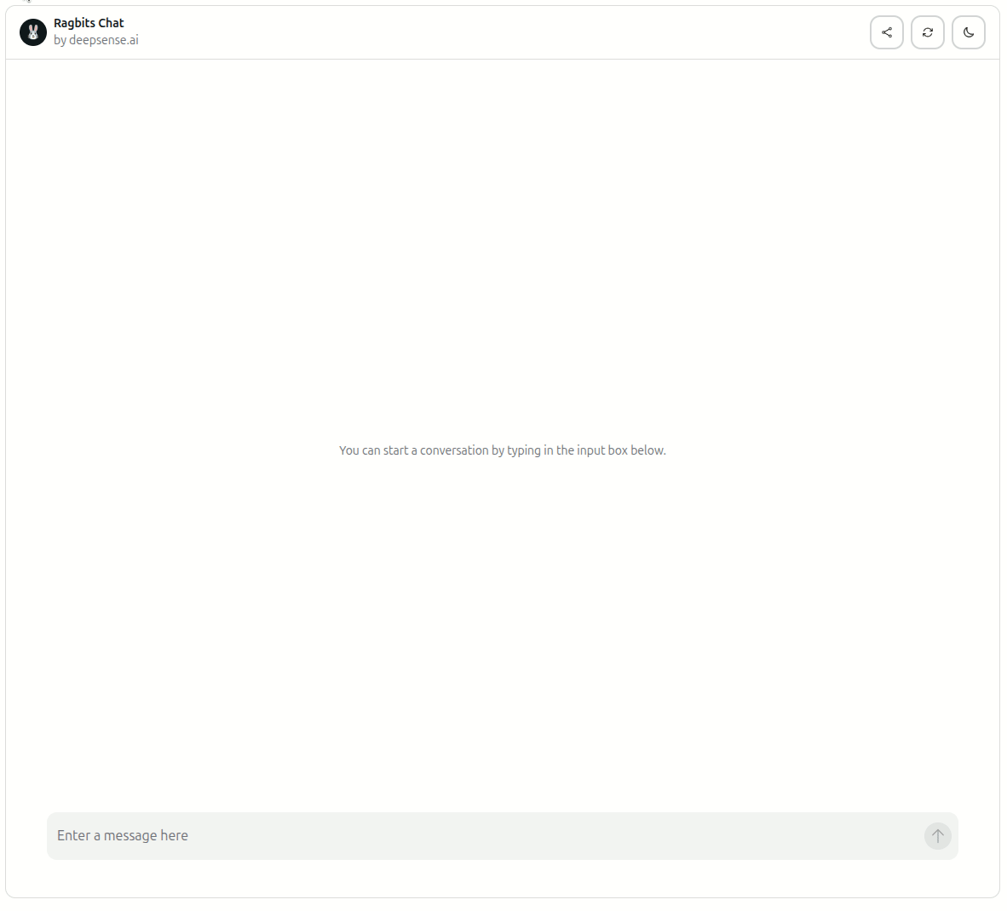Click the three-node share symbol
Image resolution: width=1007 pixels, height=911 pixels.
point(886,32)
